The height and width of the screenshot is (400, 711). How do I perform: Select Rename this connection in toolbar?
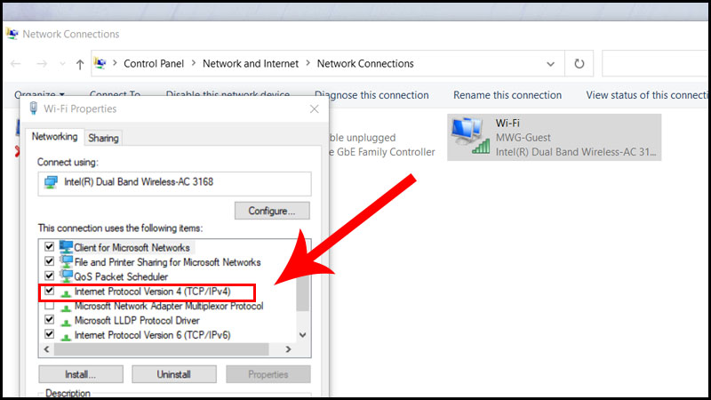point(507,95)
